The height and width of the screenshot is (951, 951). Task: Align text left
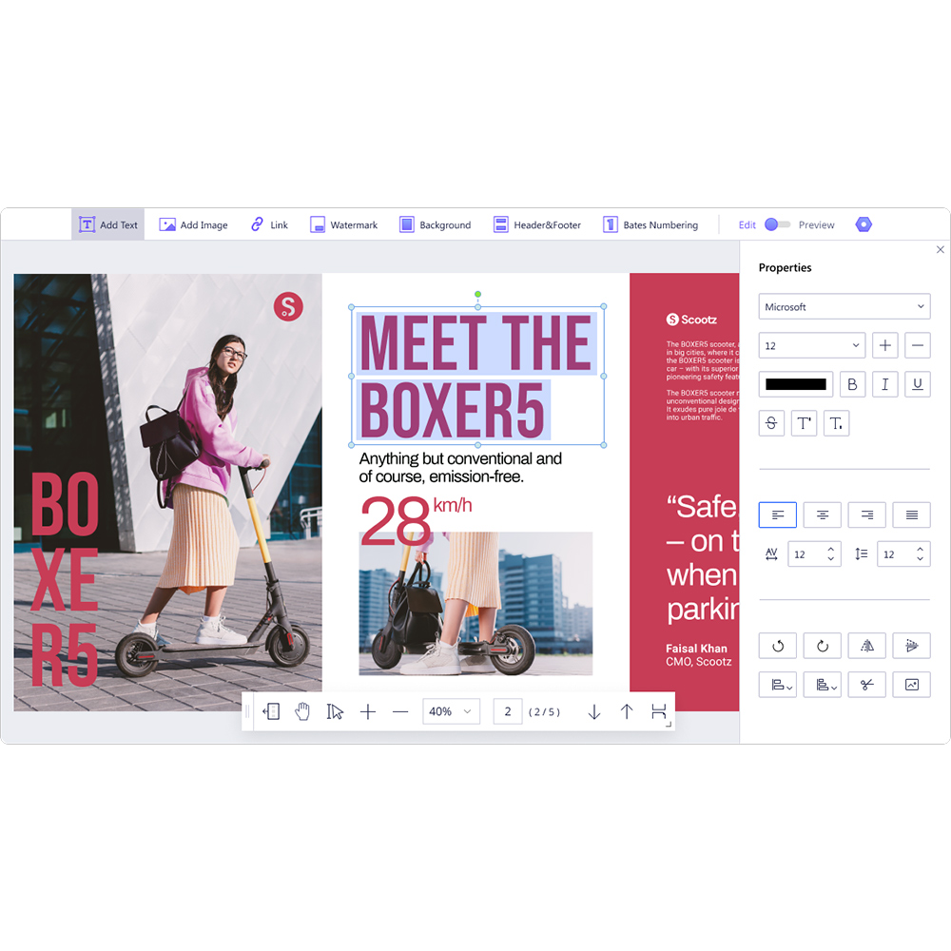point(778,514)
